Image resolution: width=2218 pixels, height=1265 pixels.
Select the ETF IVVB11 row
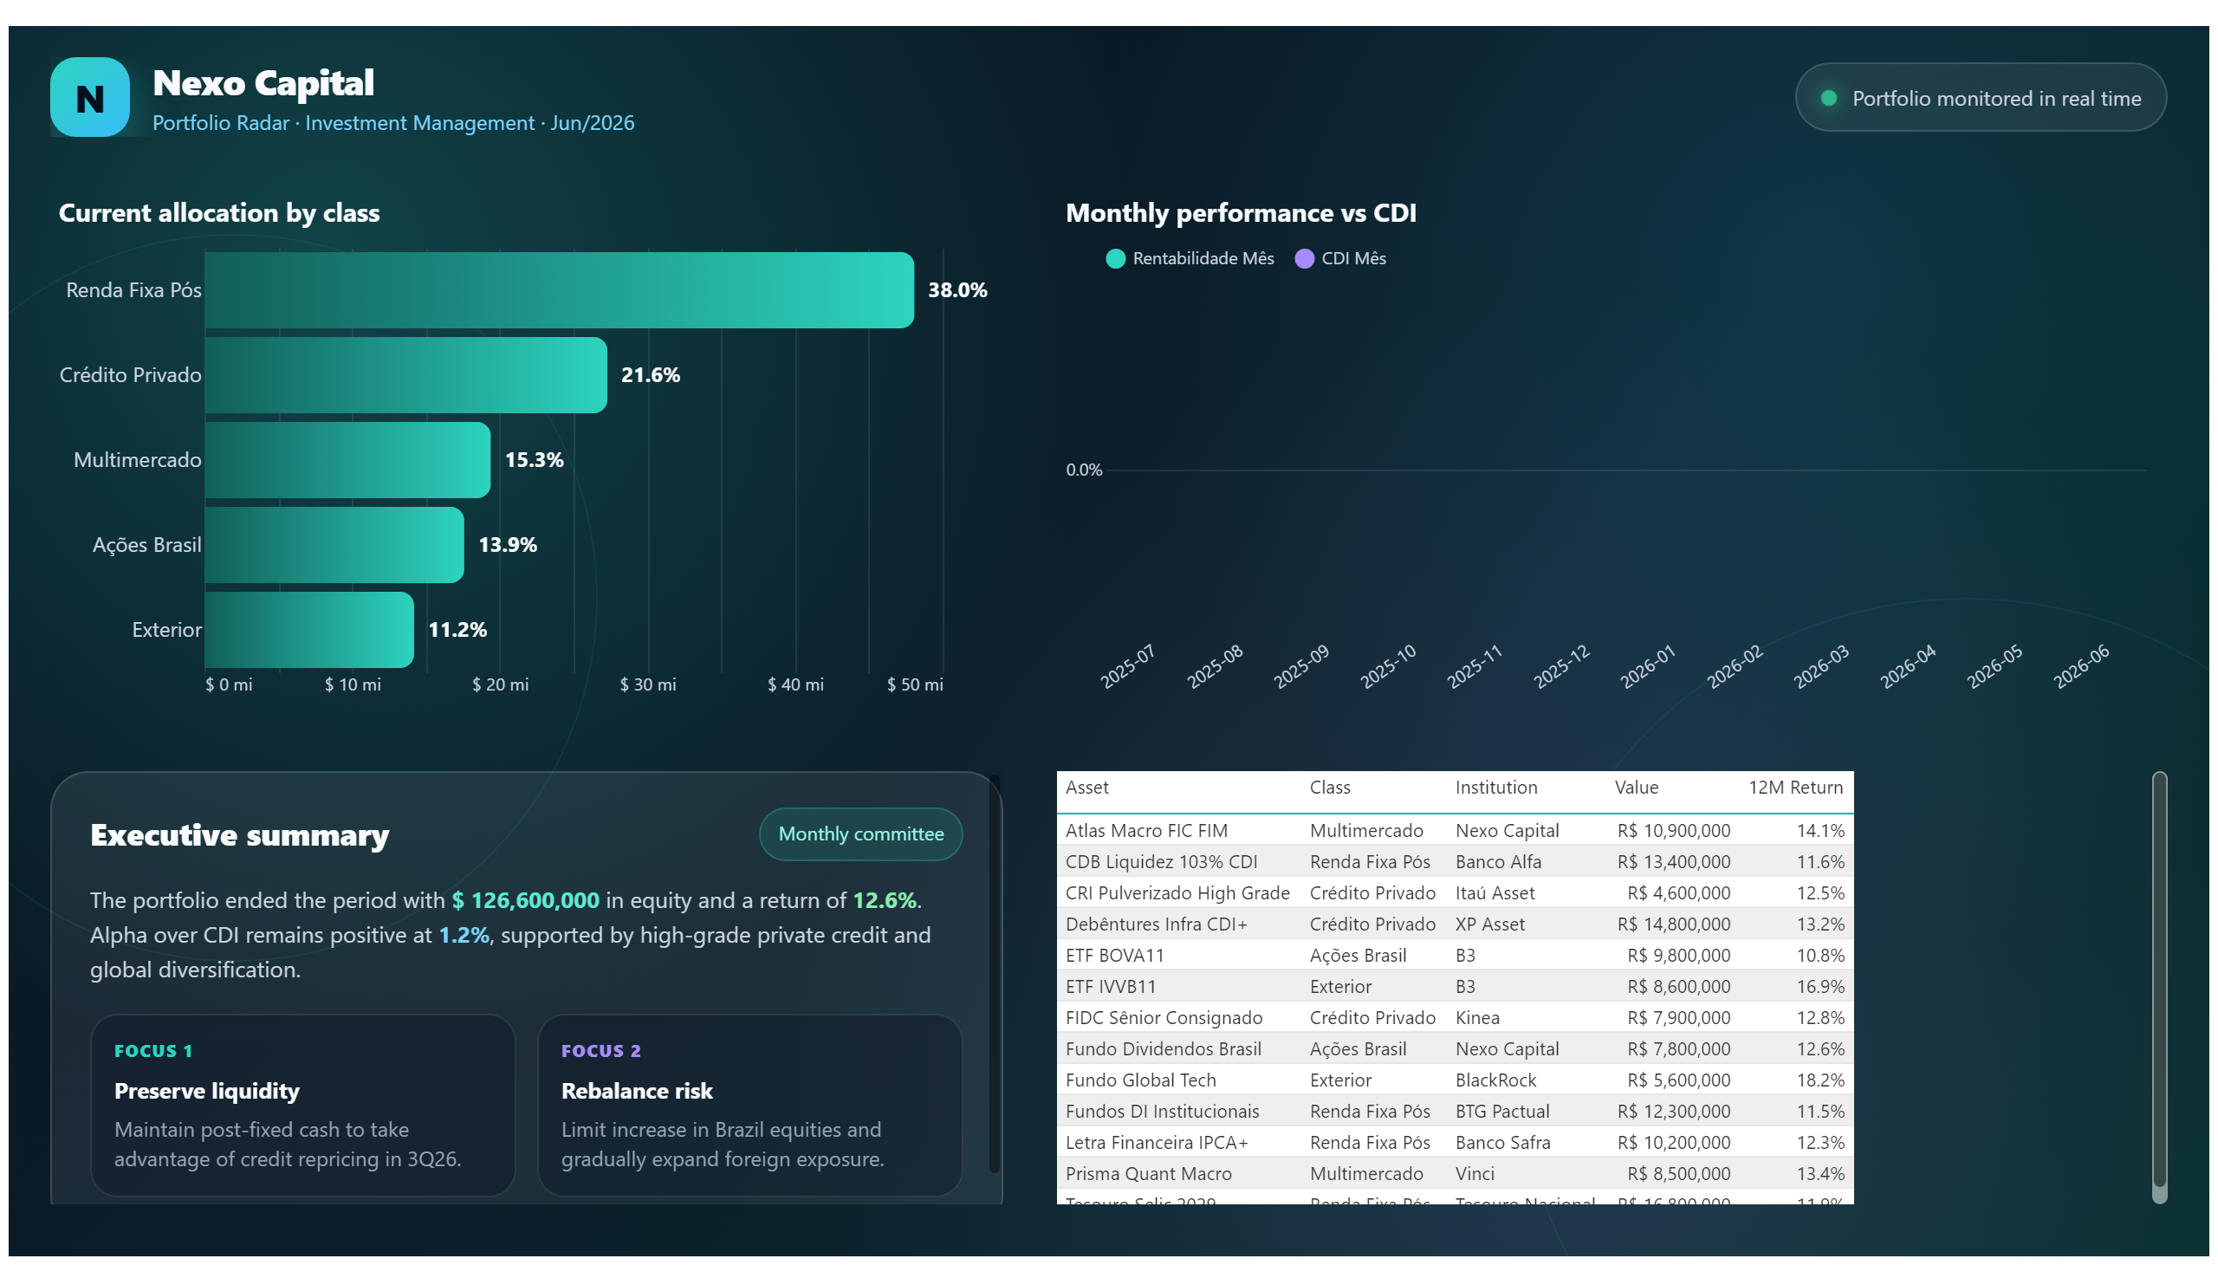[1454, 987]
